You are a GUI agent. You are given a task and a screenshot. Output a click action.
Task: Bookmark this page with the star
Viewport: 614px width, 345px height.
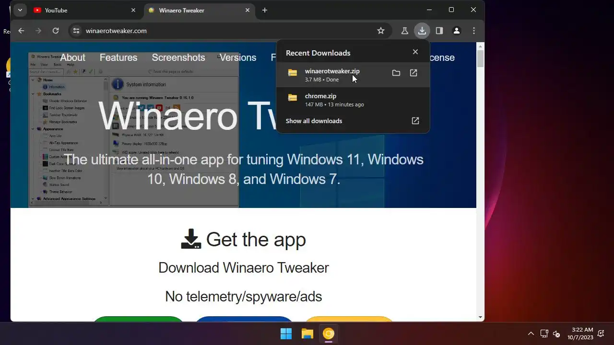click(x=381, y=31)
